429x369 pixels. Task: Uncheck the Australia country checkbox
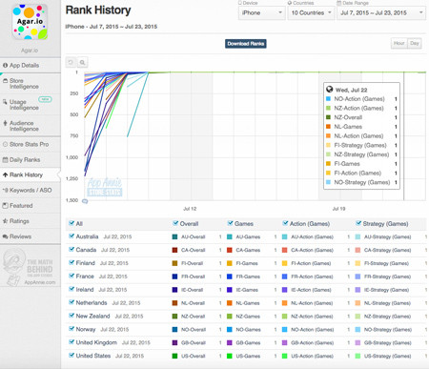click(x=71, y=236)
